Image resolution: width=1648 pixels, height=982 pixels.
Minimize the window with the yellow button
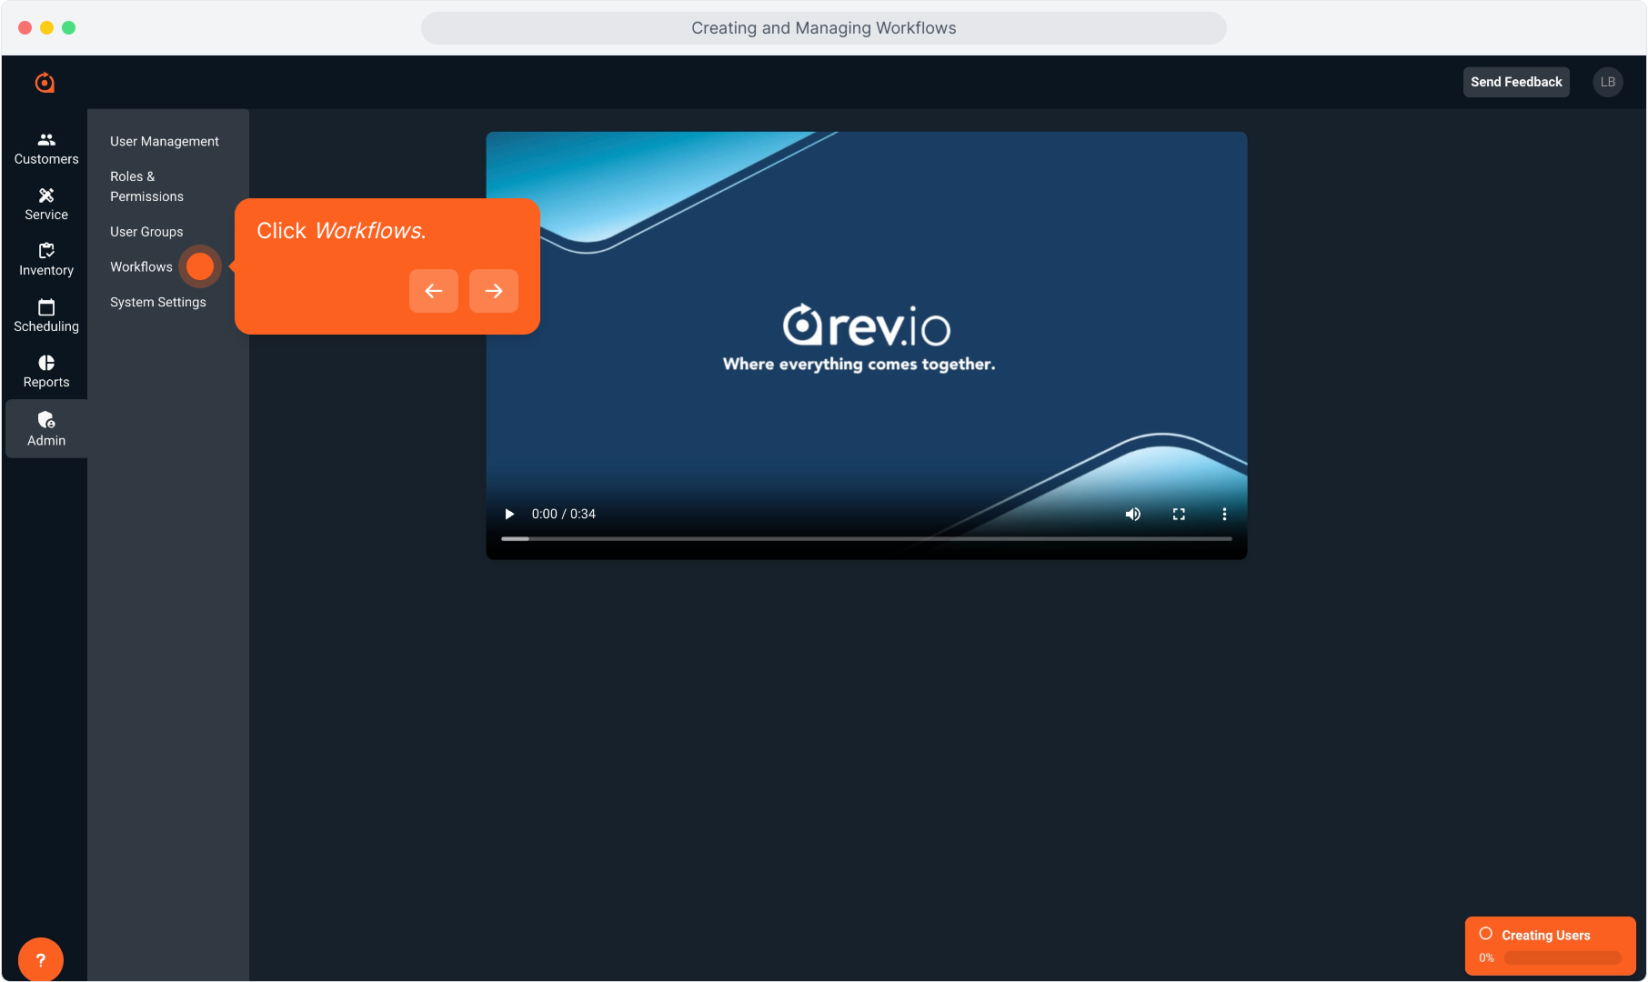47,28
